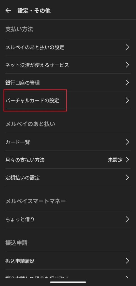Select ちょっと借り entry
Image resolution: width=136 pixels, height=286 pixels.
click(x=68, y=219)
